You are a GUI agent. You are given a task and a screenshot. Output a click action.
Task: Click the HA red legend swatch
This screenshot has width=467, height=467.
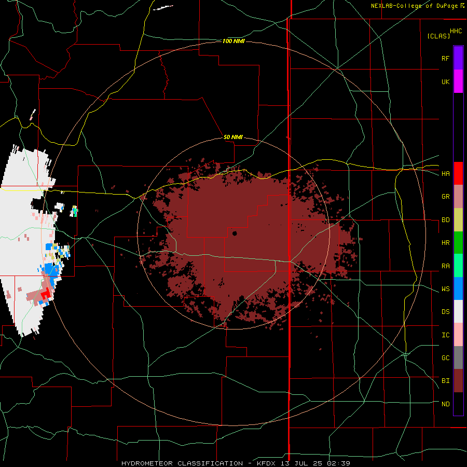pos(458,173)
